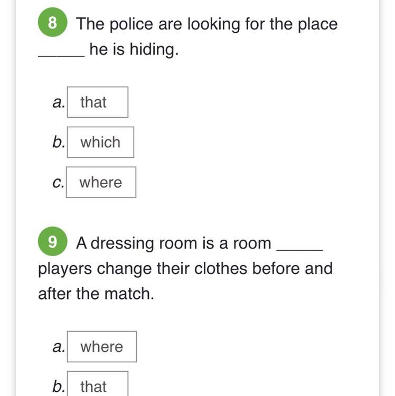395x396 pixels.
Task: Choose 'that' answer in question 9
Action: pyautogui.click(x=98, y=384)
